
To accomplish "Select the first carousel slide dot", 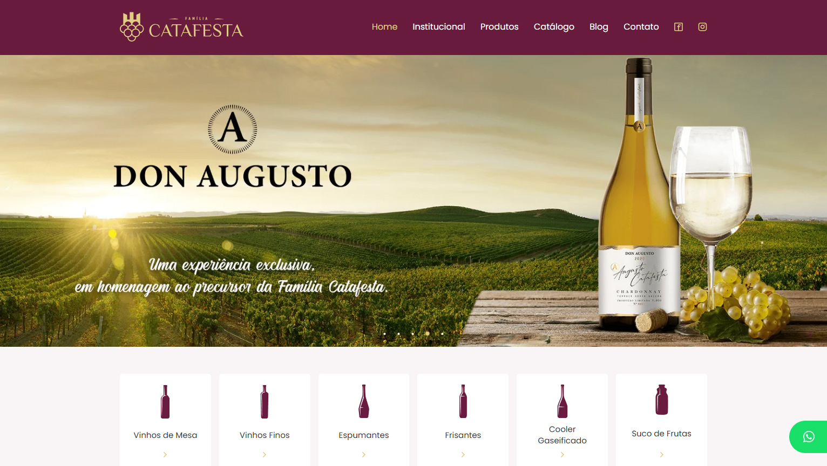I will click(x=384, y=334).
